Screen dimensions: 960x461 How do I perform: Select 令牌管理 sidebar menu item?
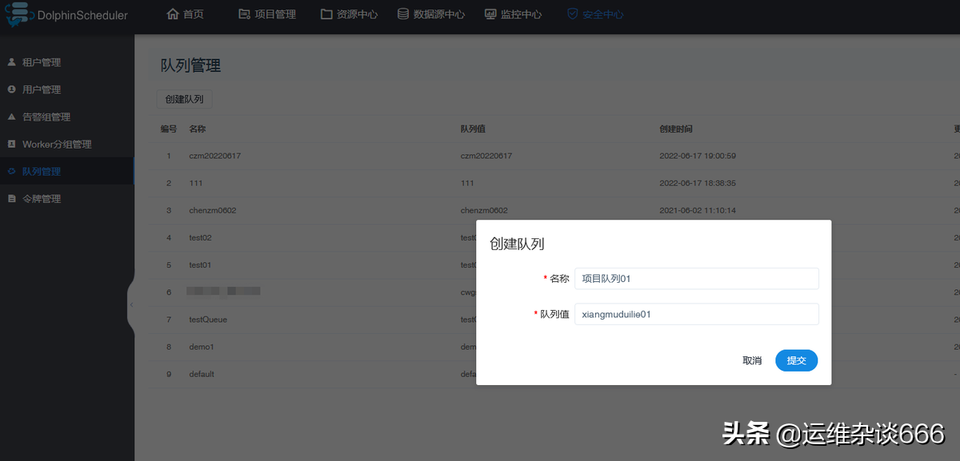pos(42,198)
